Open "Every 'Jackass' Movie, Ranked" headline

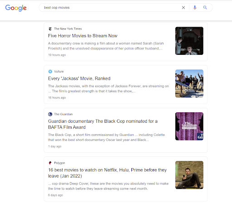(x=79, y=78)
